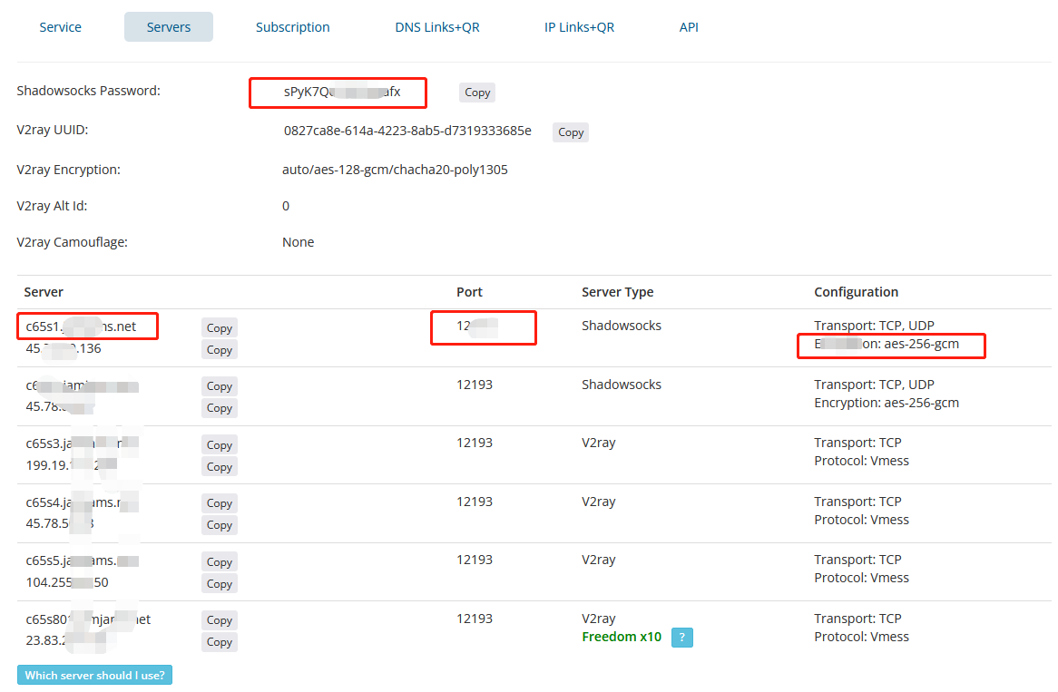
Task: Copy the c65s1 server hostname
Action: [219, 328]
